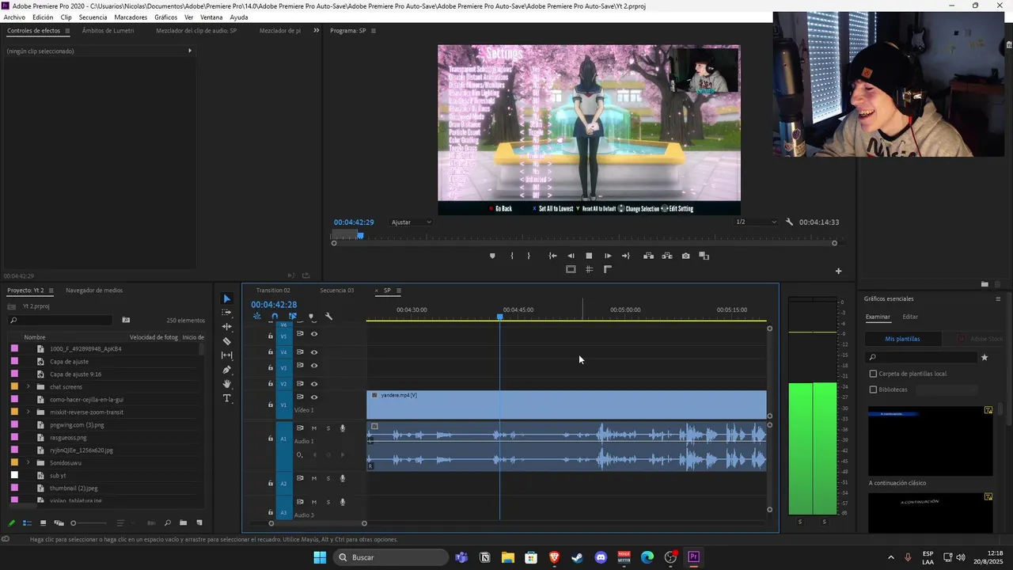Go to In point button
The height and width of the screenshot is (570, 1013).
pos(552,256)
